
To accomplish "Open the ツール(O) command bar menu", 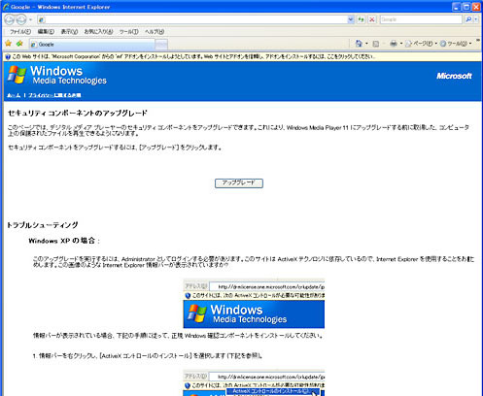I will (x=456, y=44).
